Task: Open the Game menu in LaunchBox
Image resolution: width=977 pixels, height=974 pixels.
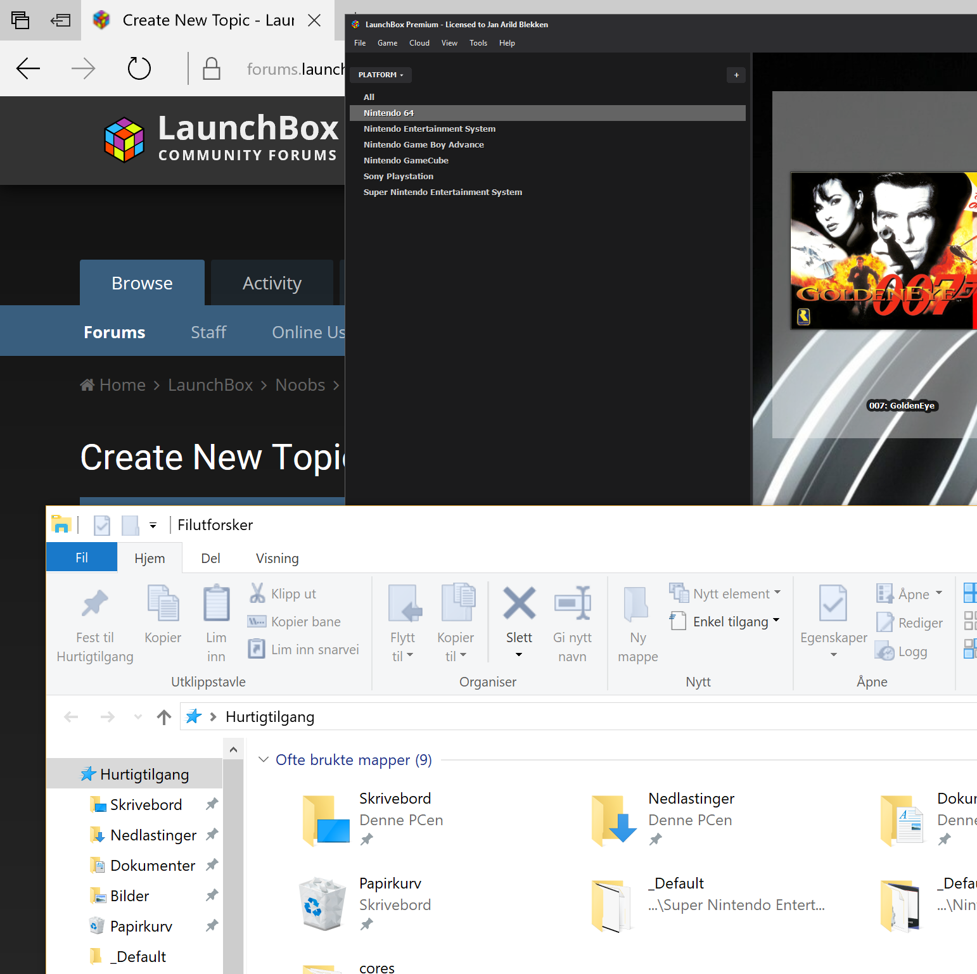Action: pyautogui.click(x=387, y=43)
